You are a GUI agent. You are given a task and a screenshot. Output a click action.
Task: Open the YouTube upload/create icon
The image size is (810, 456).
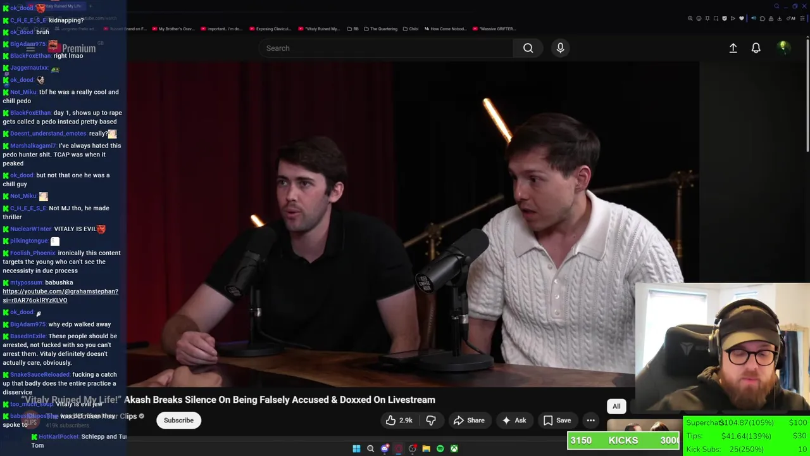coord(733,48)
